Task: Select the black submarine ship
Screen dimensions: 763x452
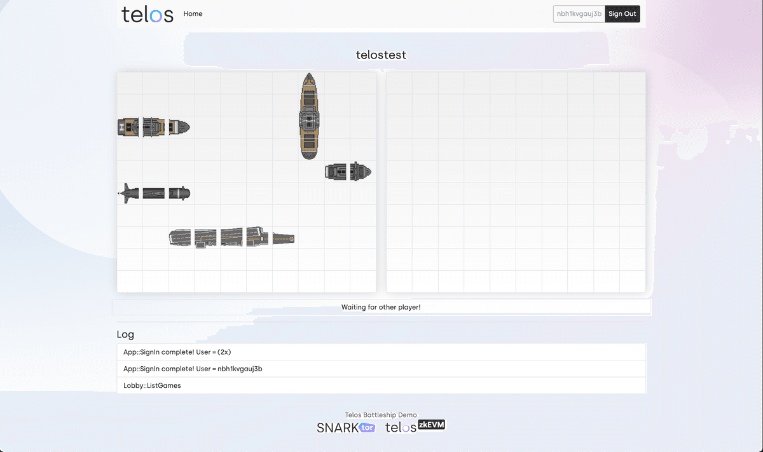Action: click(x=155, y=193)
